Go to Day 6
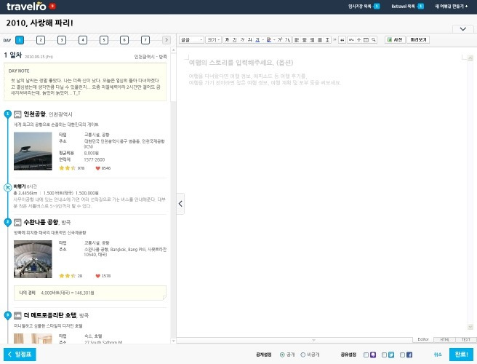Viewport: 477px width, 364px height. (124, 40)
